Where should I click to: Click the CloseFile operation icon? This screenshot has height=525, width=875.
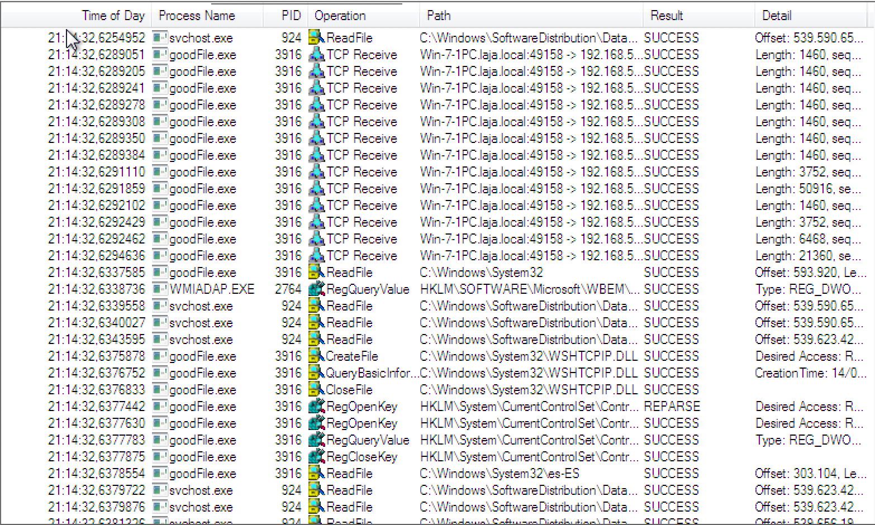coord(316,390)
